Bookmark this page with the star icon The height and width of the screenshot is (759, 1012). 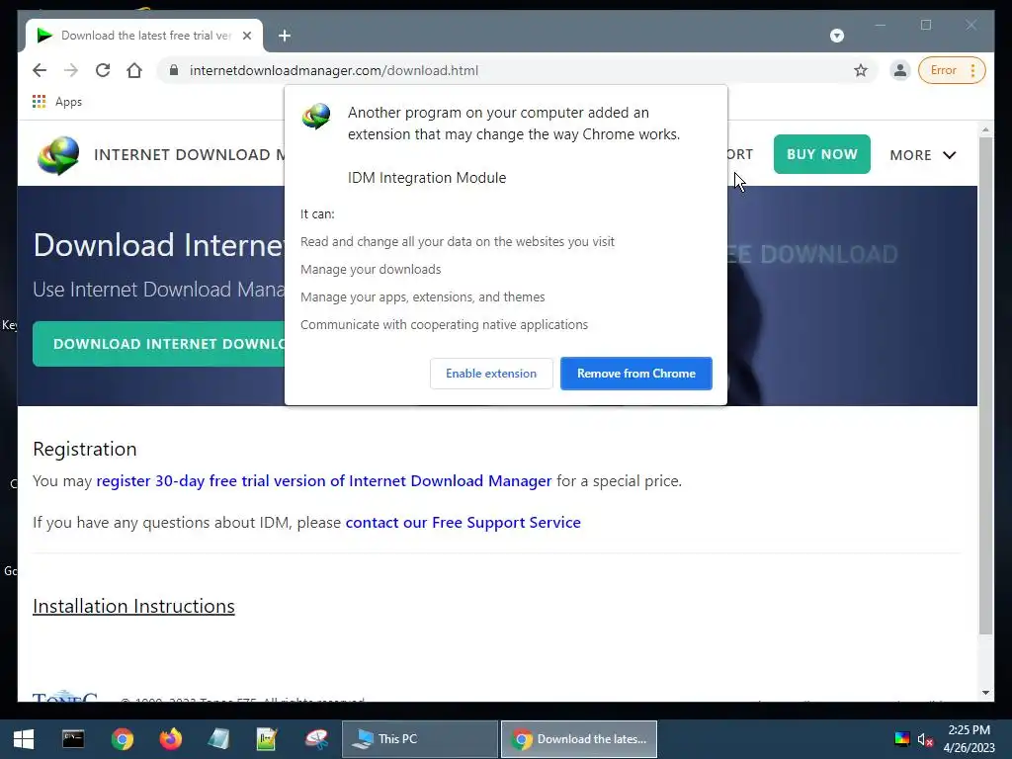(x=861, y=70)
